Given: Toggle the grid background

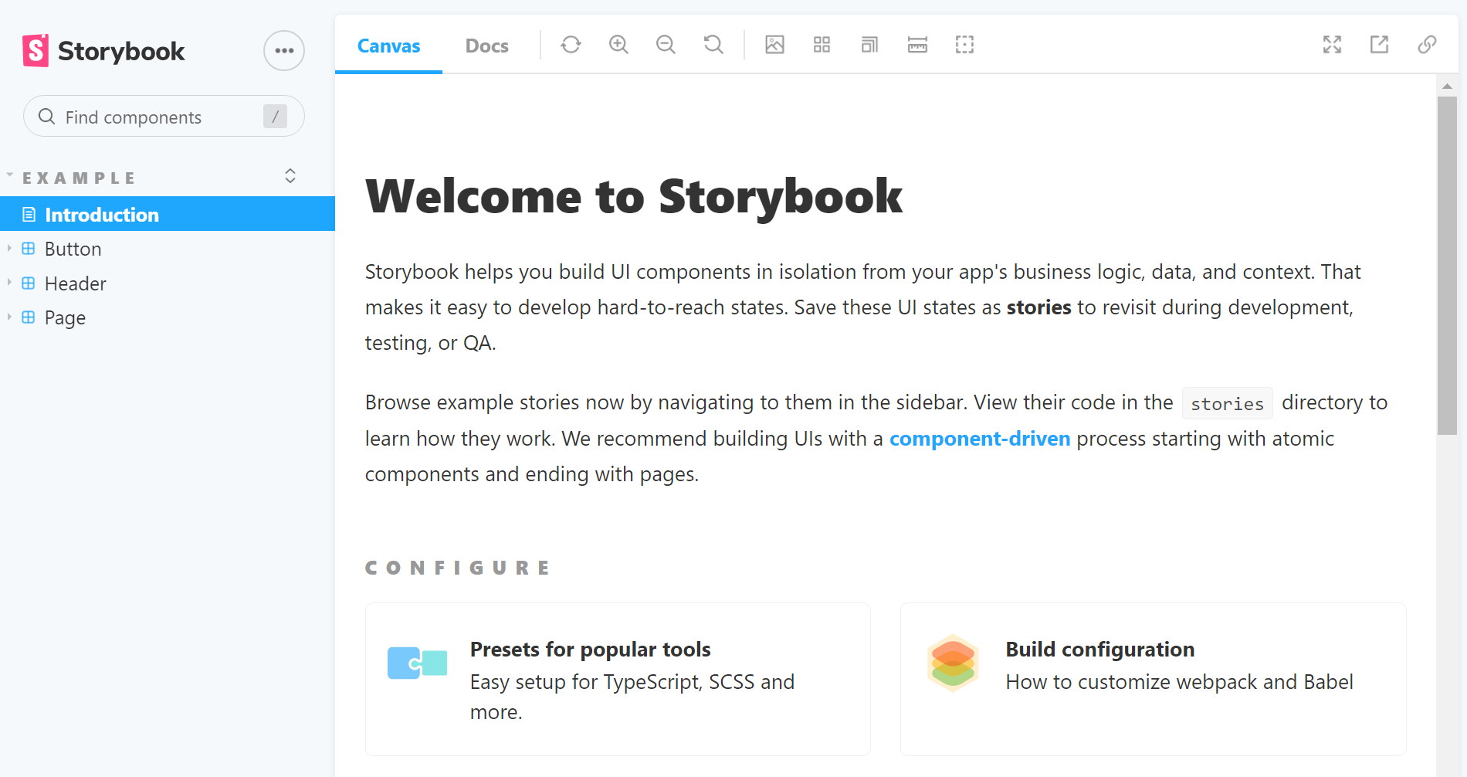Looking at the screenshot, I should tap(822, 45).
